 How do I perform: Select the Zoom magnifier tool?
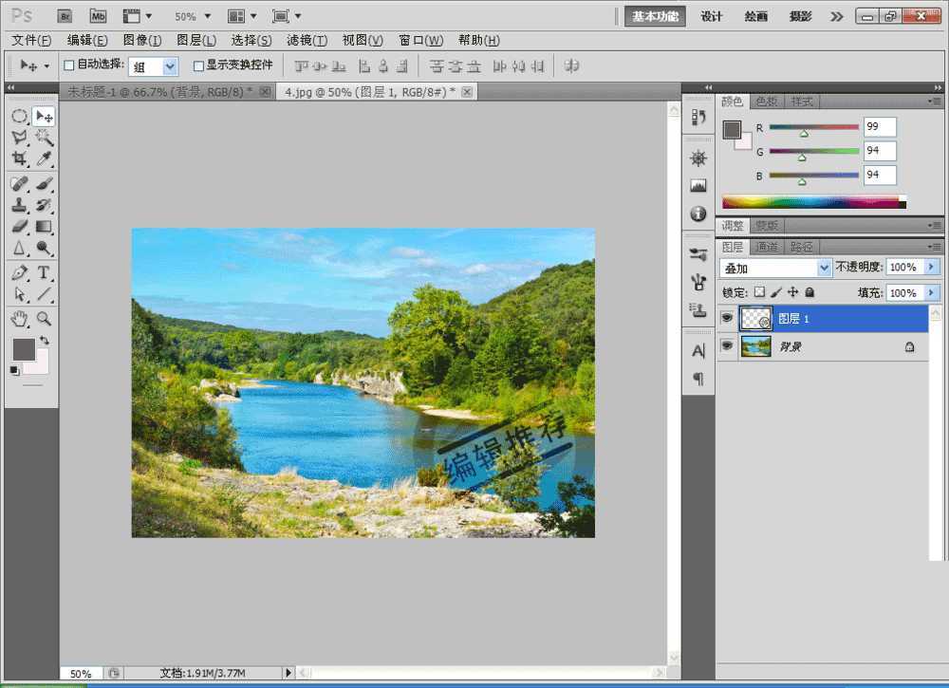[44, 319]
